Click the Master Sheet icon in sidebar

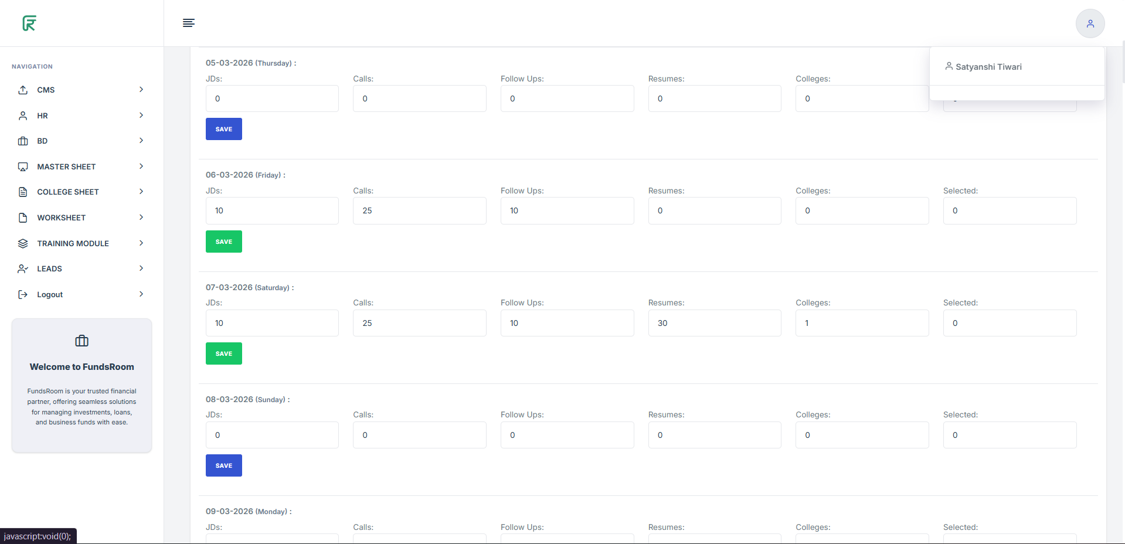pyautogui.click(x=23, y=167)
